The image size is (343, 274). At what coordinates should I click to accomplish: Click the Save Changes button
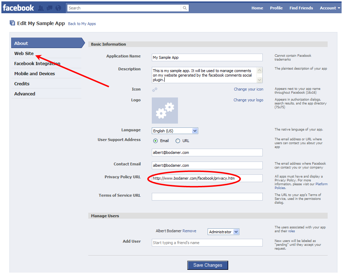click(208, 265)
